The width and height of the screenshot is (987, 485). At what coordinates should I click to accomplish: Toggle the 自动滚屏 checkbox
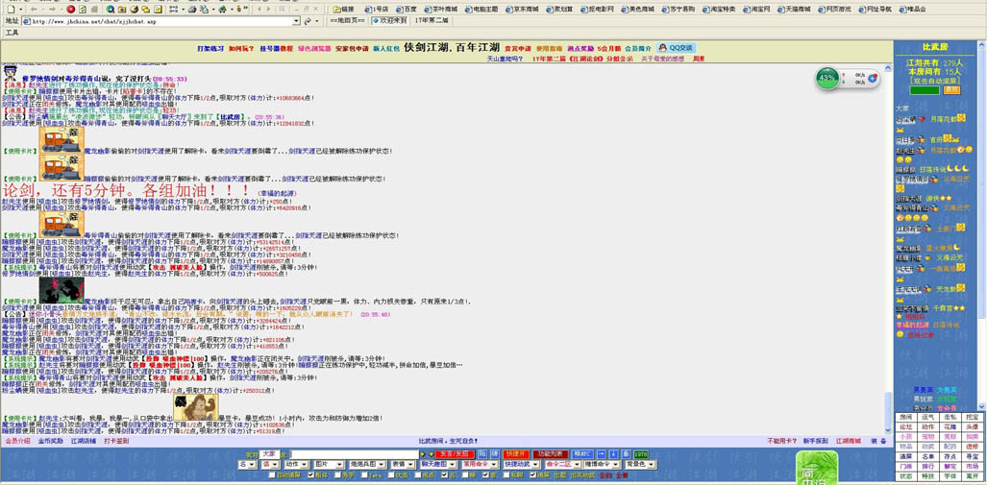pyautogui.click(x=273, y=475)
